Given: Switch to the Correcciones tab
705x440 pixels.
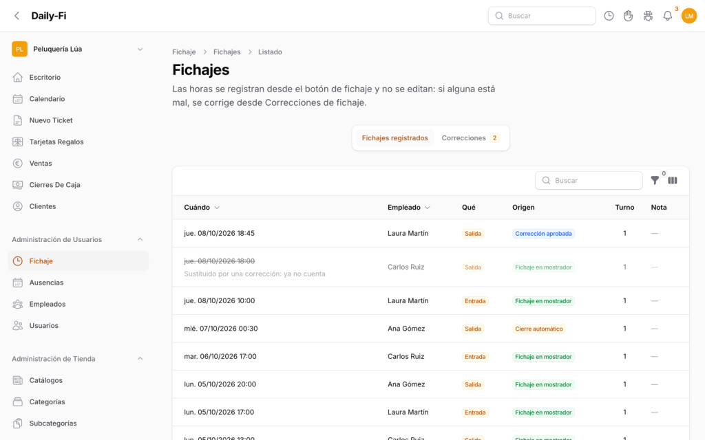Looking at the screenshot, I should (470, 137).
